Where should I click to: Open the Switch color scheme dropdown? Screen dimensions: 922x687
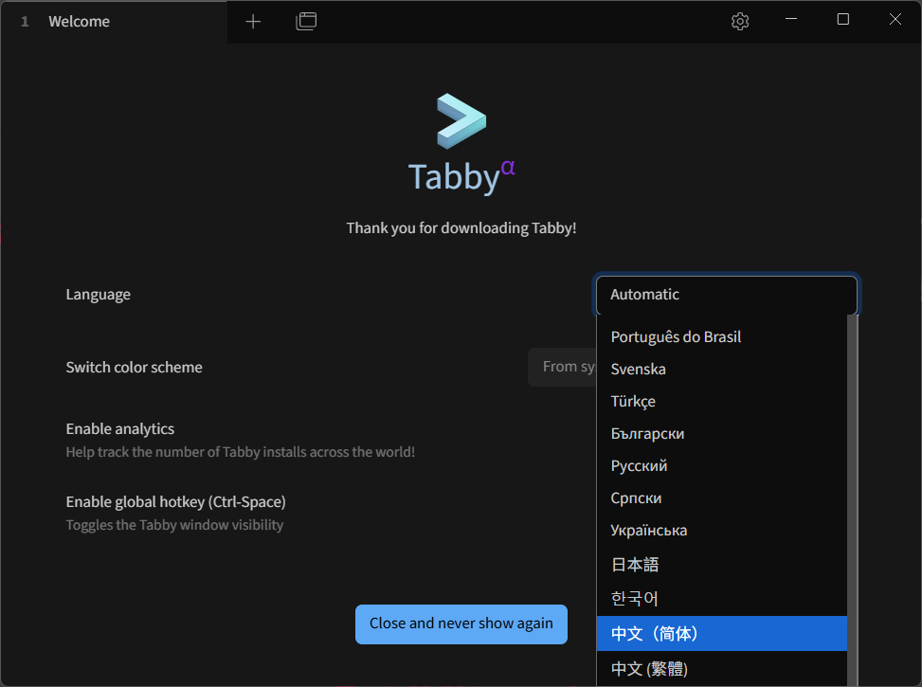(x=562, y=367)
